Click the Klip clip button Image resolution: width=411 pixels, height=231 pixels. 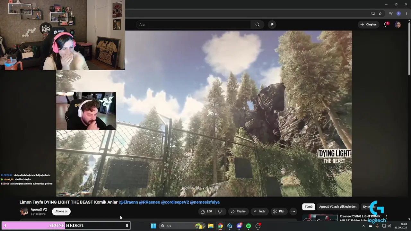point(279,211)
